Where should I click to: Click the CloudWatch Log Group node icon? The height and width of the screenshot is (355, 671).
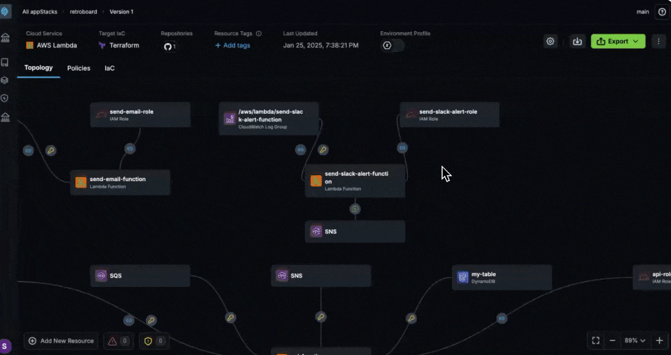point(230,119)
